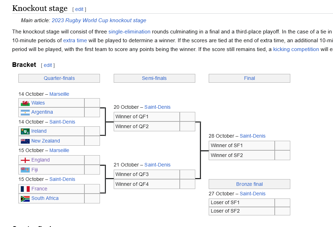Open the single-elimination link
This screenshot has height=227, width=333.
pos(129,31)
